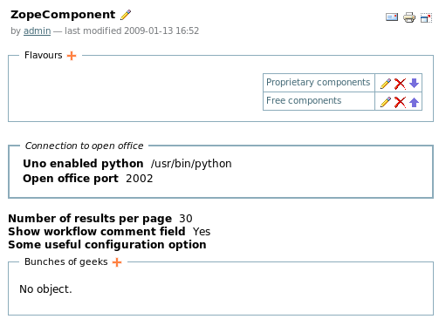
Task: Move Free components up
Action: point(414,102)
